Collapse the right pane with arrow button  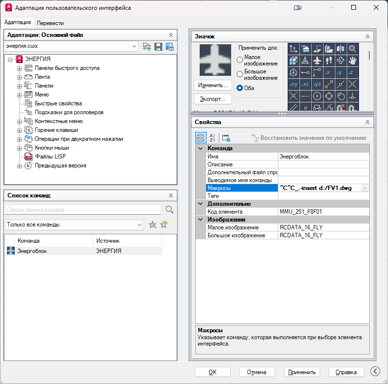click(x=375, y=371)
